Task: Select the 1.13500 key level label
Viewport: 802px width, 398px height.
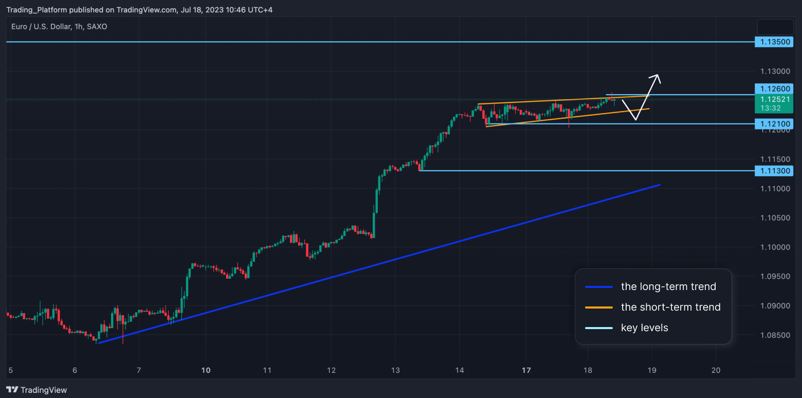Action: click(774, 42)
